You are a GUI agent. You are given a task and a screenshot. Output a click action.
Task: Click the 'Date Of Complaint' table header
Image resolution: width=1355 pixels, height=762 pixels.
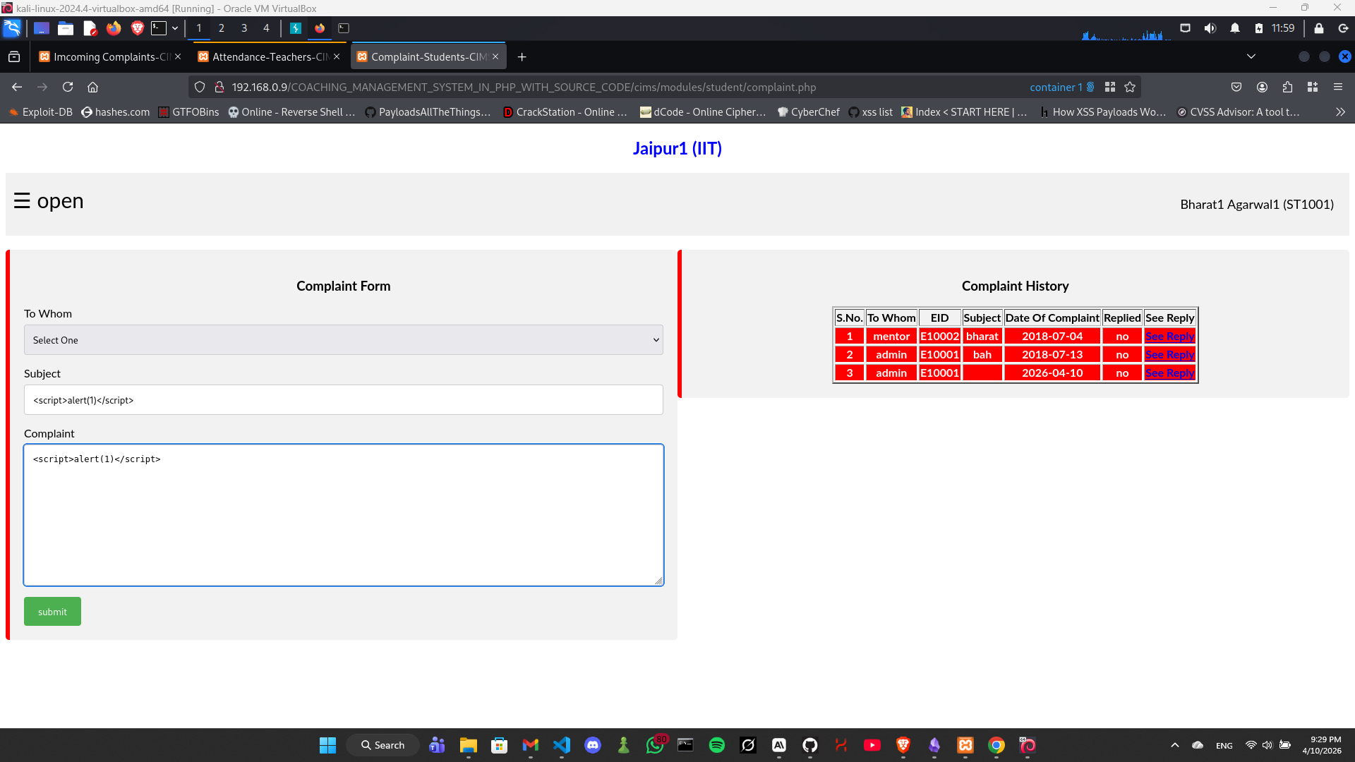[x=1052, y=318]
